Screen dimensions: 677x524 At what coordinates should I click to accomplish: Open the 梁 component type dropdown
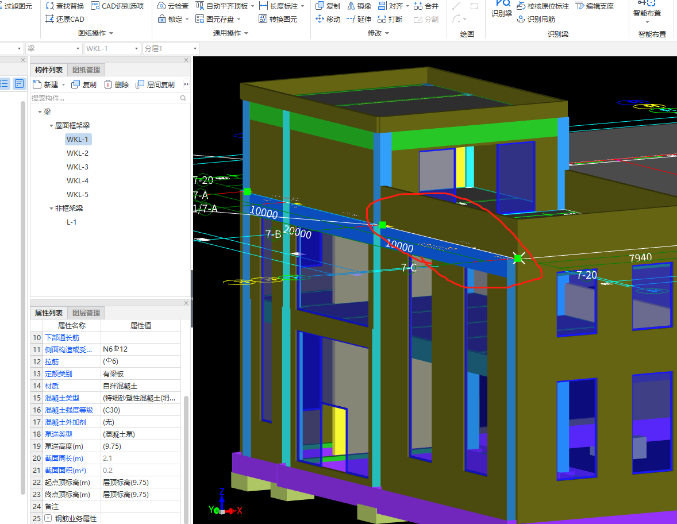(53, 48)
